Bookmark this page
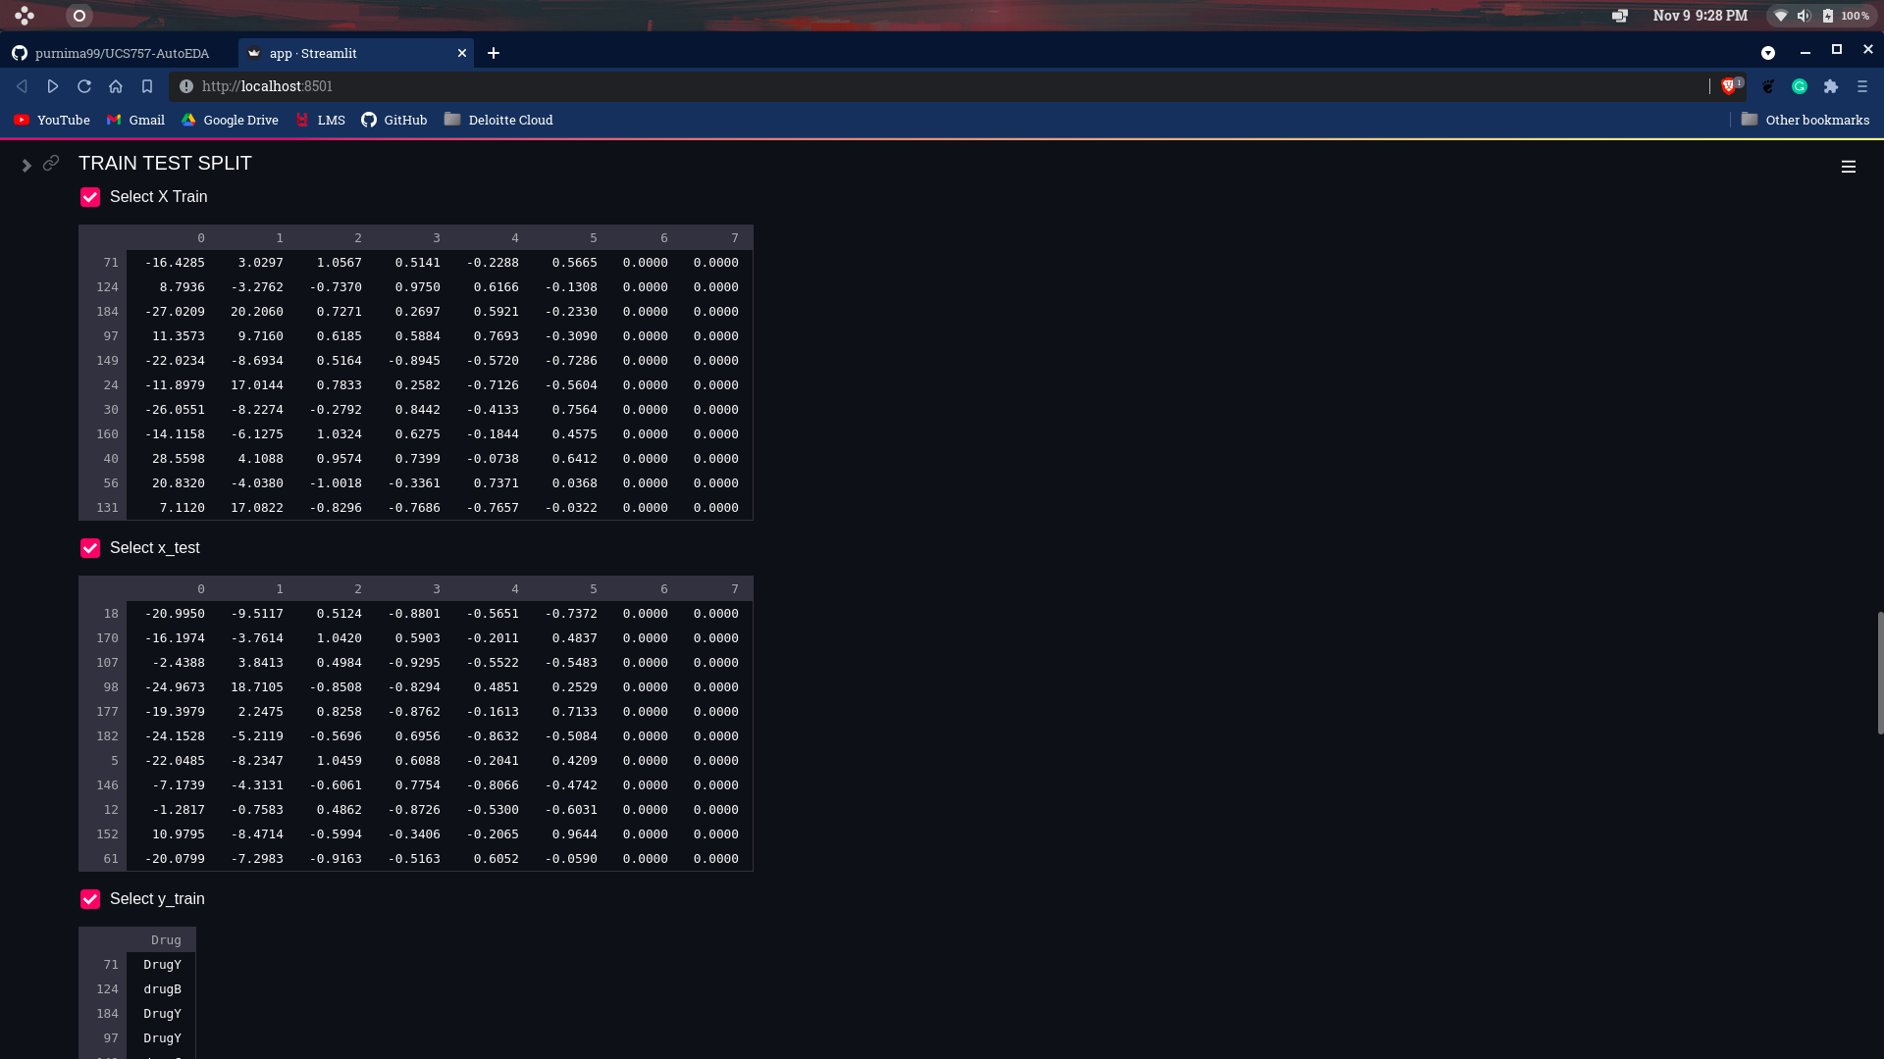The width and height of the screenshot is (1884, 1059). 147,86
